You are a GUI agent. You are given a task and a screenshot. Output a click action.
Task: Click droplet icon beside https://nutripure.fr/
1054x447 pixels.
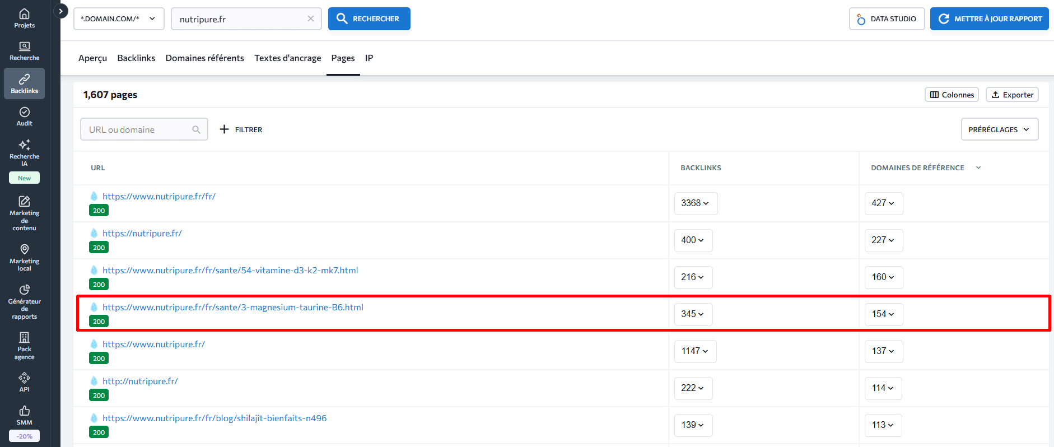coord(94,233)
